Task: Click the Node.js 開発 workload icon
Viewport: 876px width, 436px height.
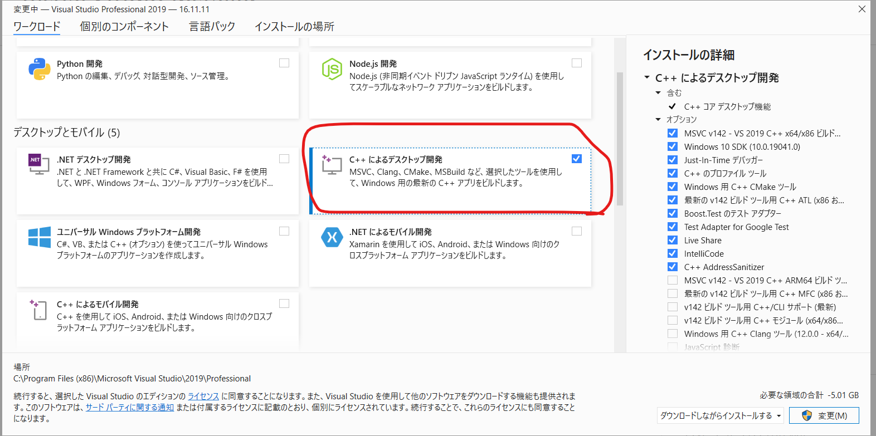Action: pyautogui.click(x=332, y=69)
